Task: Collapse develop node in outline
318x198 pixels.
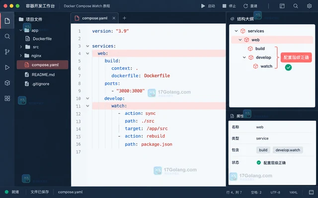Action: 244,57
